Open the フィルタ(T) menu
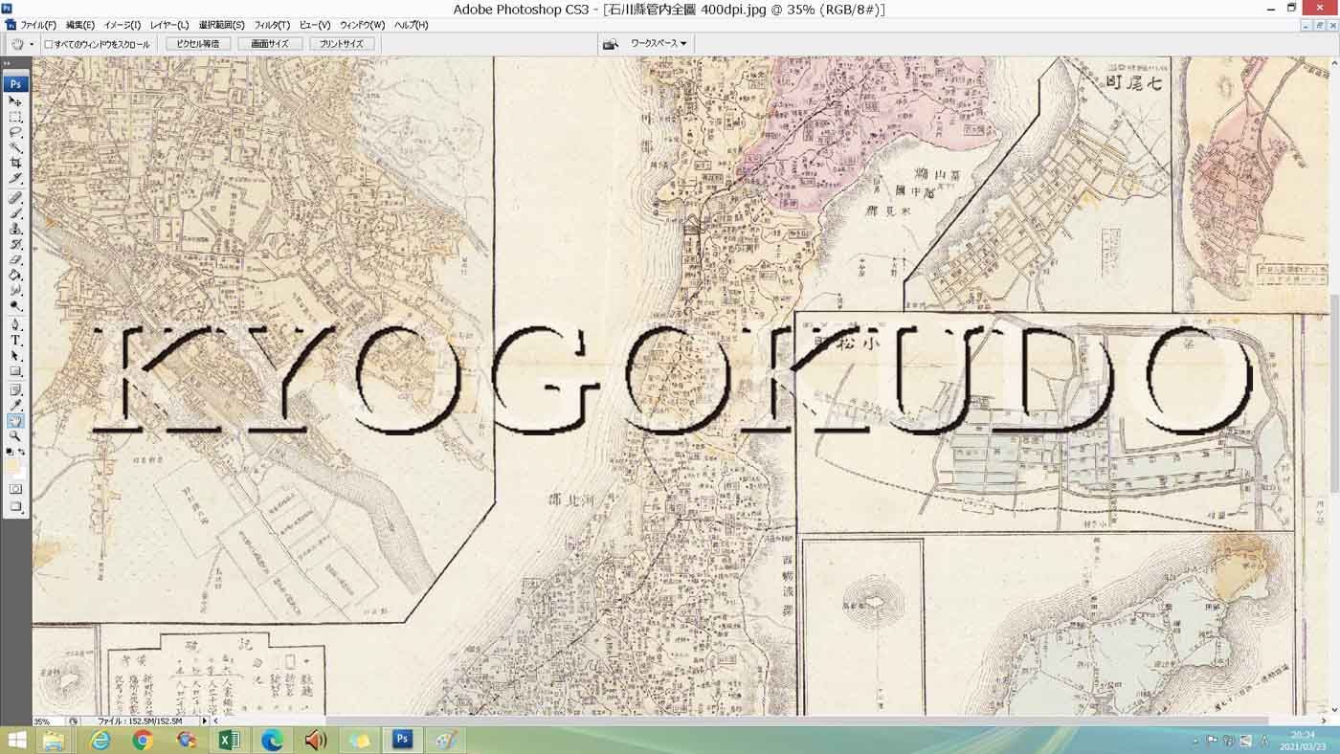 click(273, 25)
